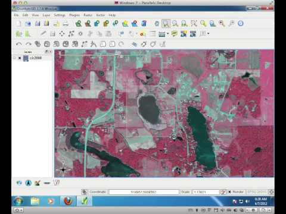Click the Add PostGIS Layer icon

pyautogui.click(x=97, y=24)
